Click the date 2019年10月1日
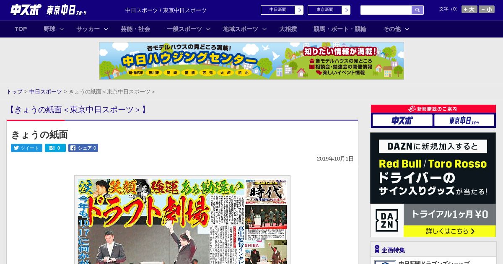The height and width of the screenshot is (264, 503). [335, 159]
